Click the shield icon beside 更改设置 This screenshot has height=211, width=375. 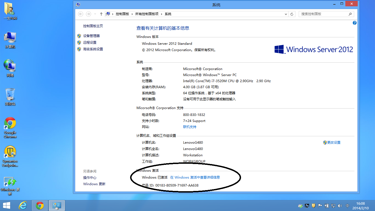click(325, 143)
